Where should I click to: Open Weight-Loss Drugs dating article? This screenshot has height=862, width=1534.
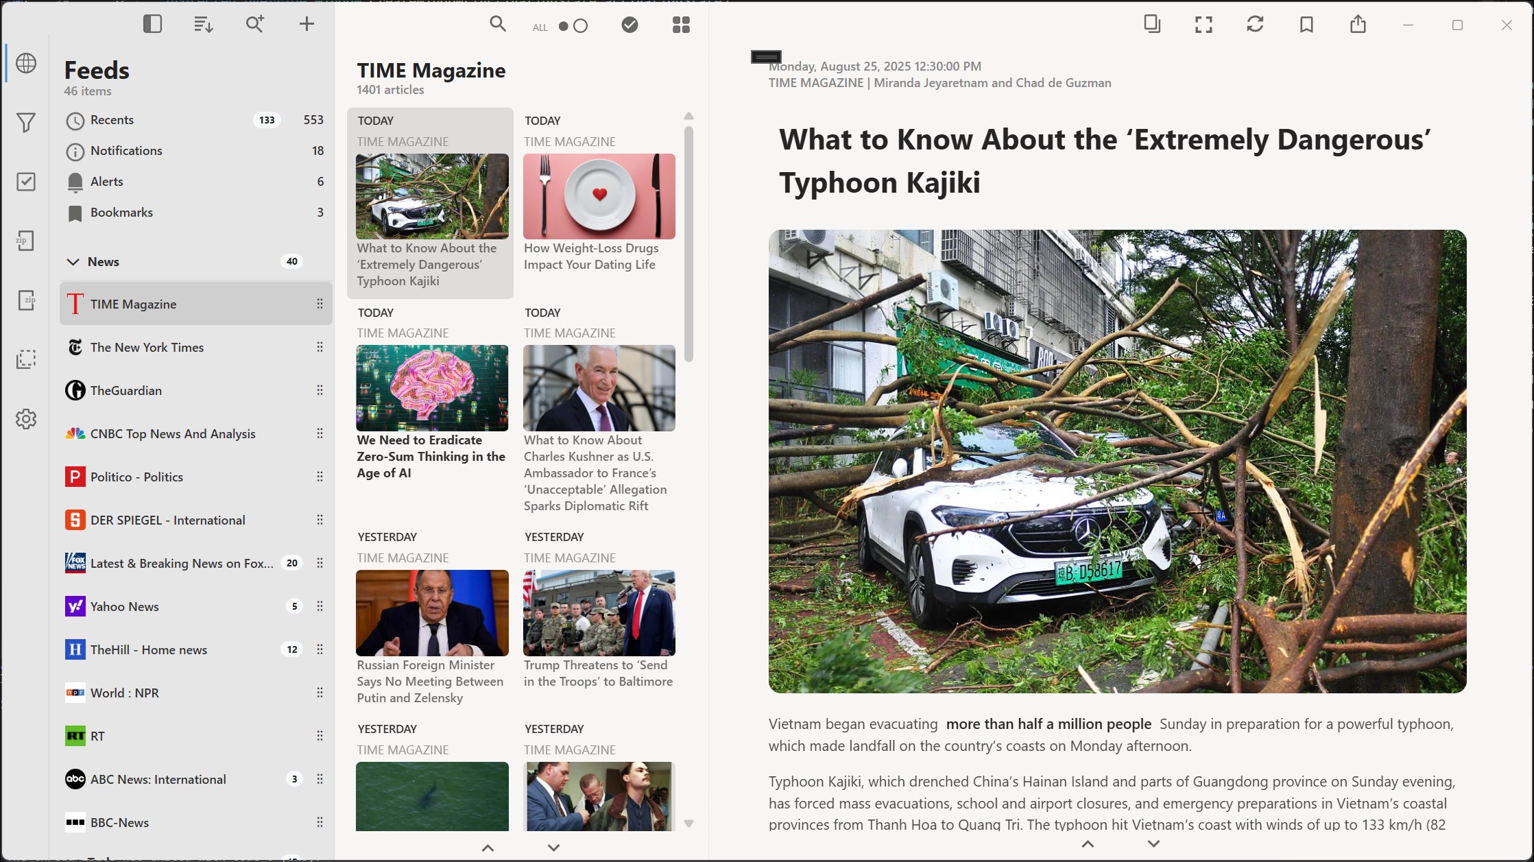pyautogui.click(x=599, y=203)
